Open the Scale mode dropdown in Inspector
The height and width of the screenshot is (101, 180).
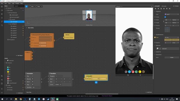coord(172,37)
